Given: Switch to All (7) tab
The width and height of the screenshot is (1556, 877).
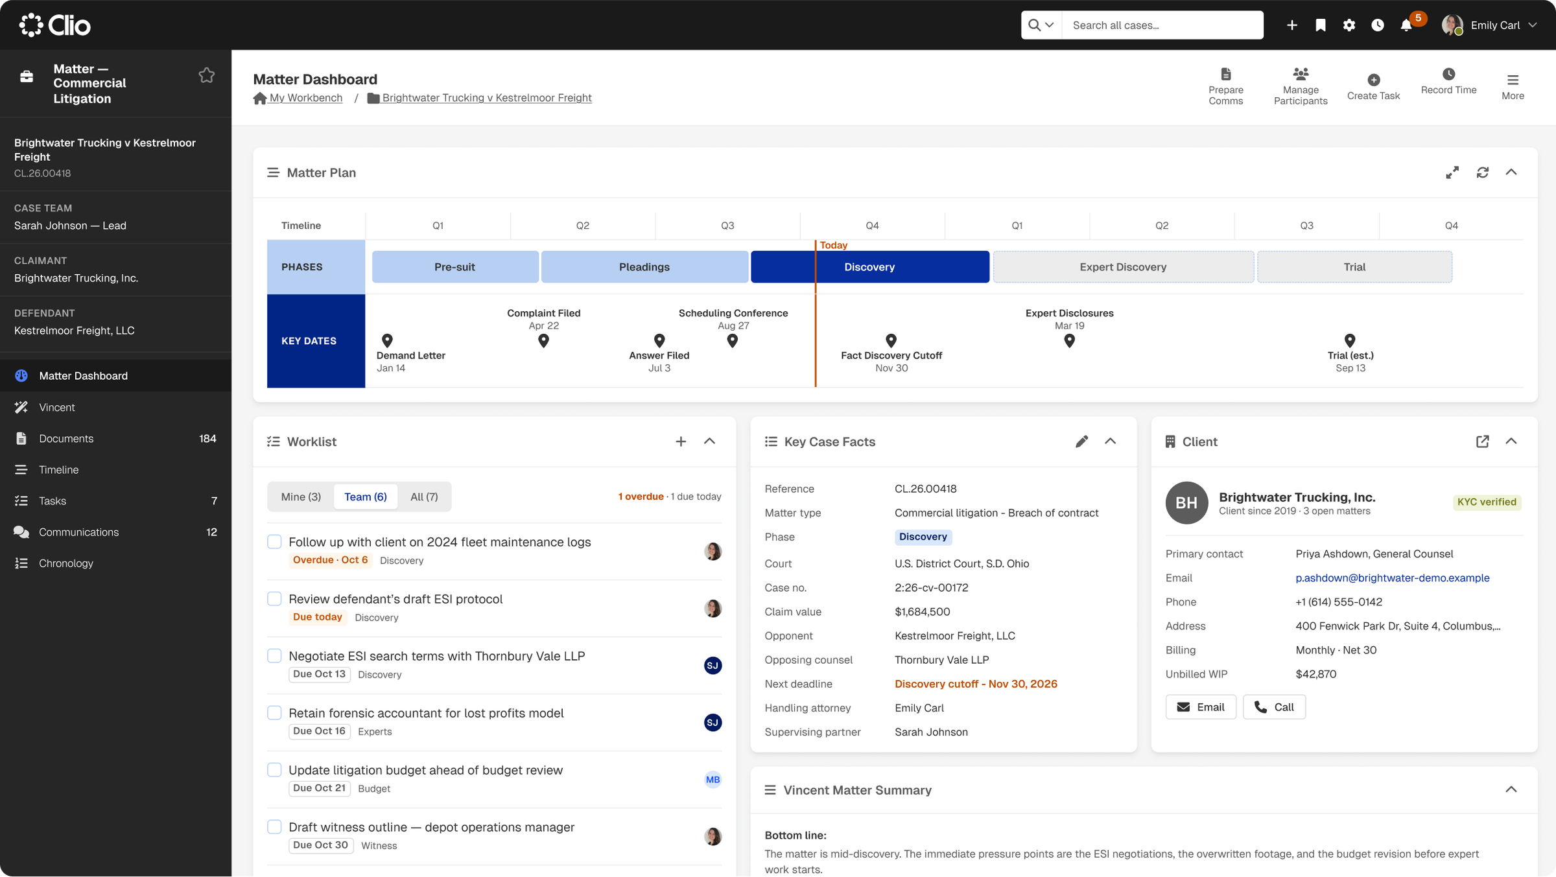Looking at the screenshot, I should pyautogui.click(x=424, y=497).
